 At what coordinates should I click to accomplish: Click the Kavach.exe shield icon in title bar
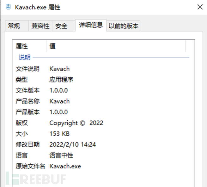tap(8, 7)
